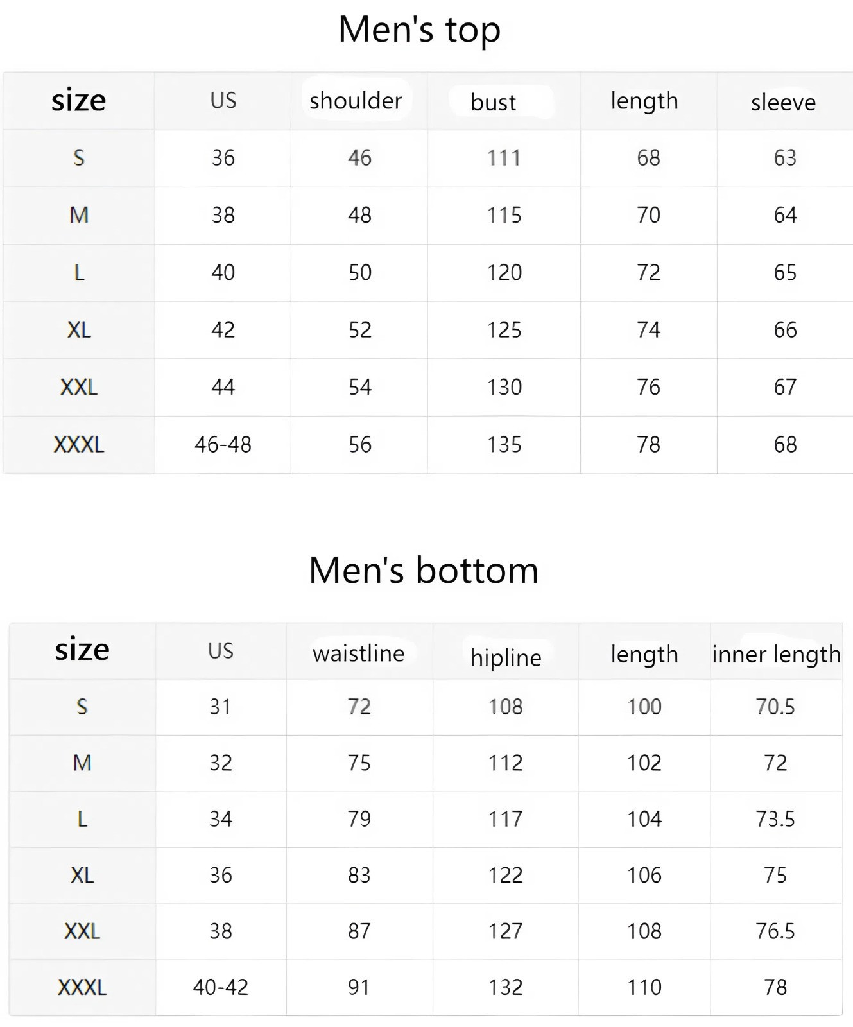Click the hipline column header

point(506,657)
